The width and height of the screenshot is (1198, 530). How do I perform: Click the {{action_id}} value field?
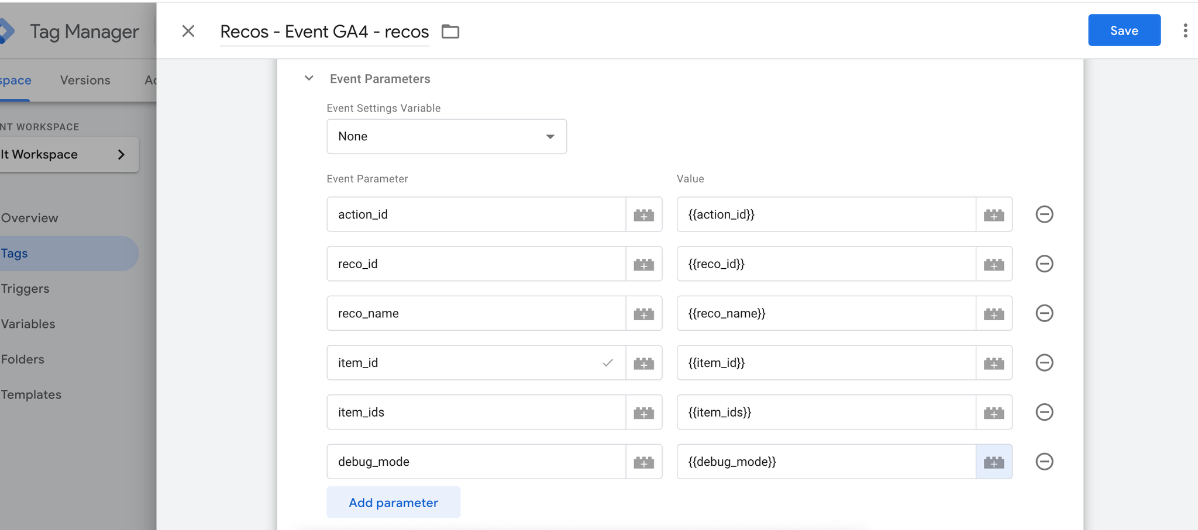click(x=826, y=214)
